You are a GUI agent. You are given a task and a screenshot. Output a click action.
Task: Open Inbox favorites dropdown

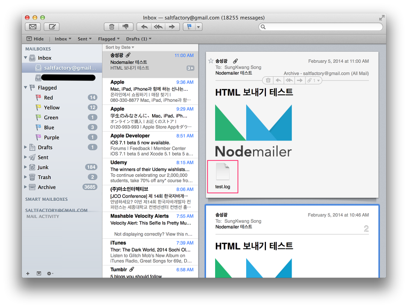click(x=62, y=39)
